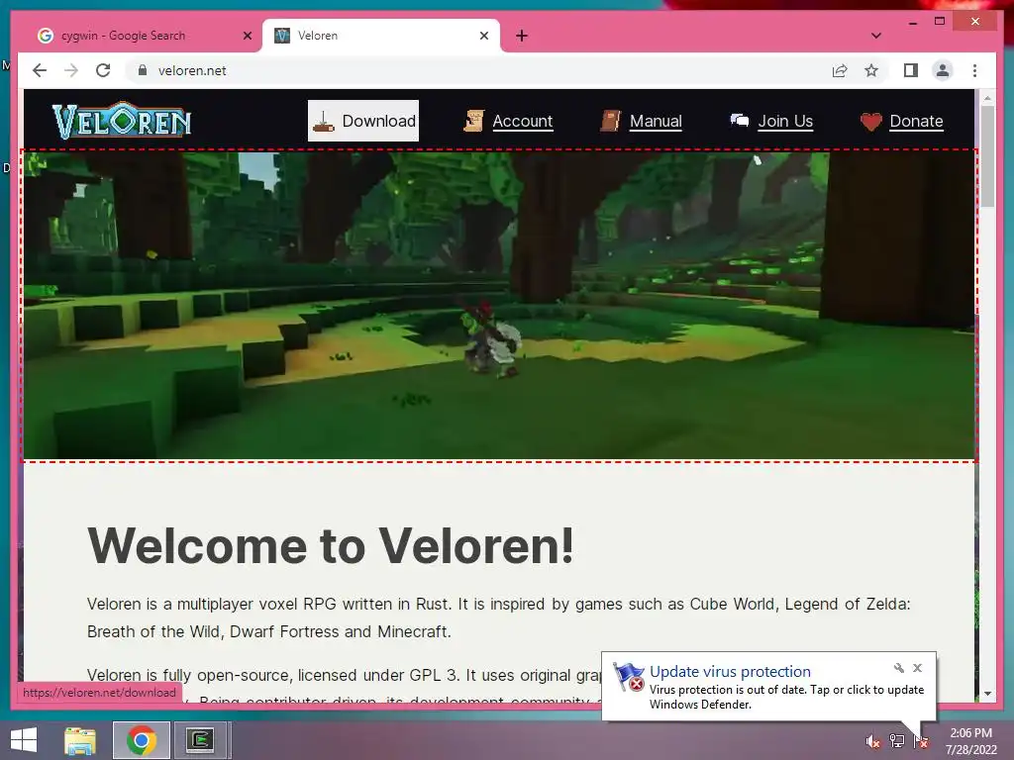Click the muted volume tray icon
The height and width of the screenshot is (760, 1014).
(872, 741)
